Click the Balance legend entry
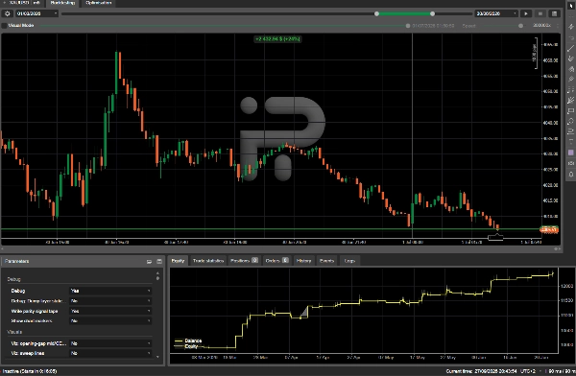576x376 pixels. [x=188, y=341]
